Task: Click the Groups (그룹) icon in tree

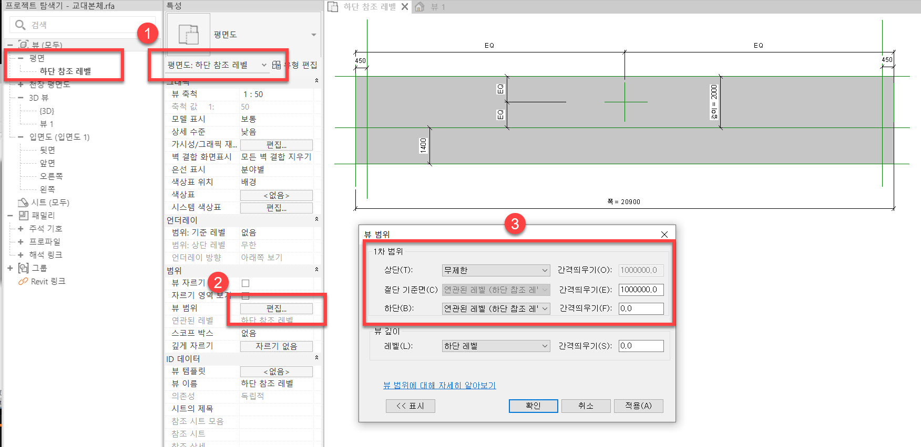Action: pyautogui.click(x=24, y=268)
